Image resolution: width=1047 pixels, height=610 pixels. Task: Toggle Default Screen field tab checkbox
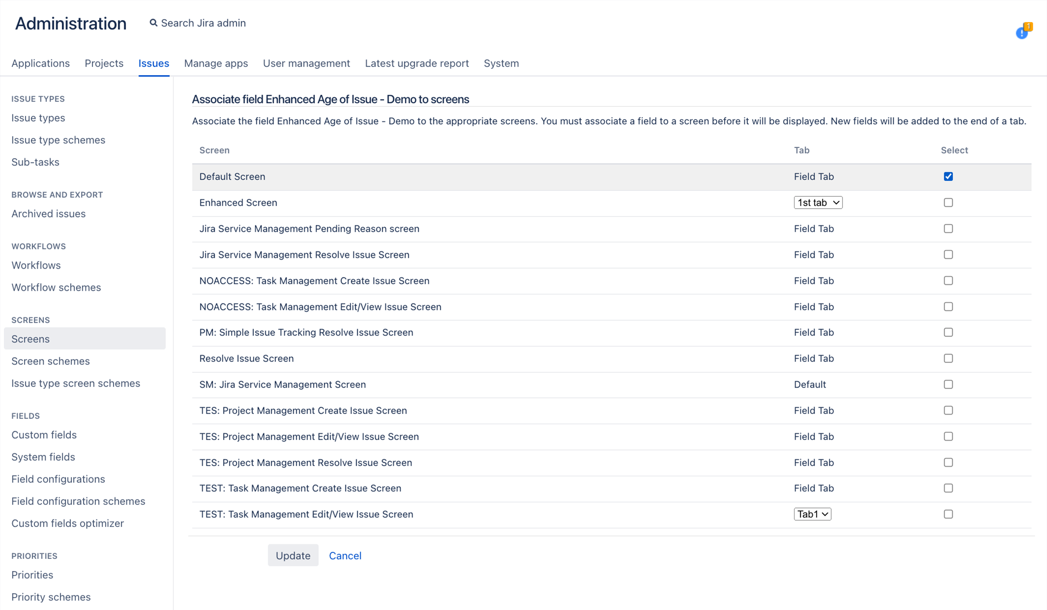click(948, 176)
